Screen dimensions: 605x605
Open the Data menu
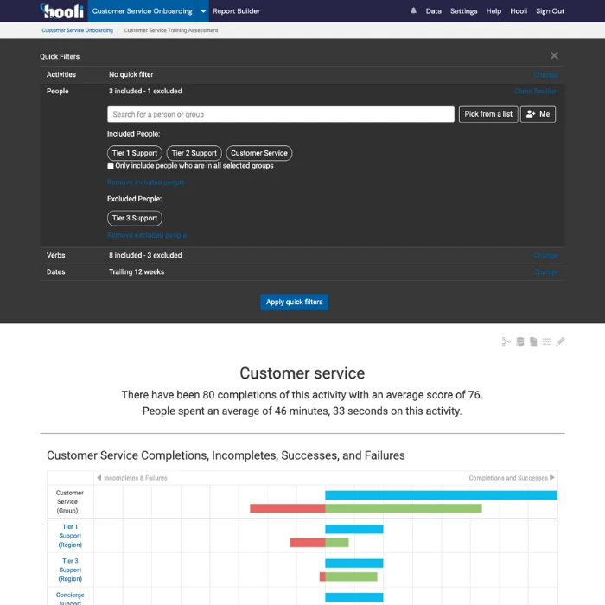433,11
